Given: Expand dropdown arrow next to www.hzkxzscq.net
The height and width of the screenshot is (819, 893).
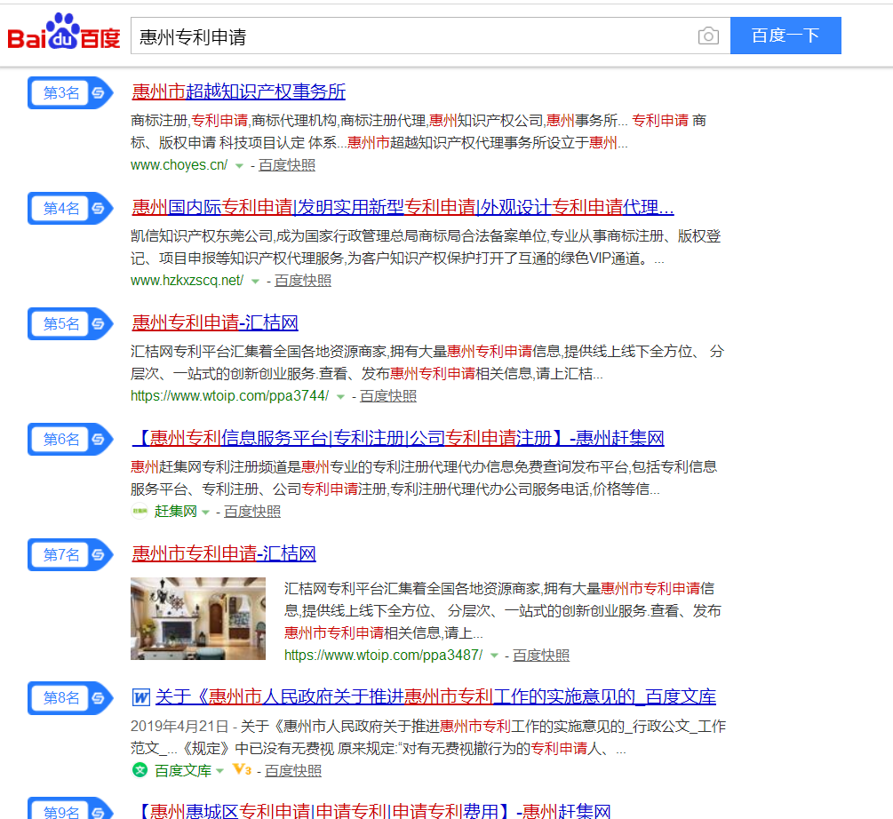Looking at the screenshot, I should tap(255, 282).
